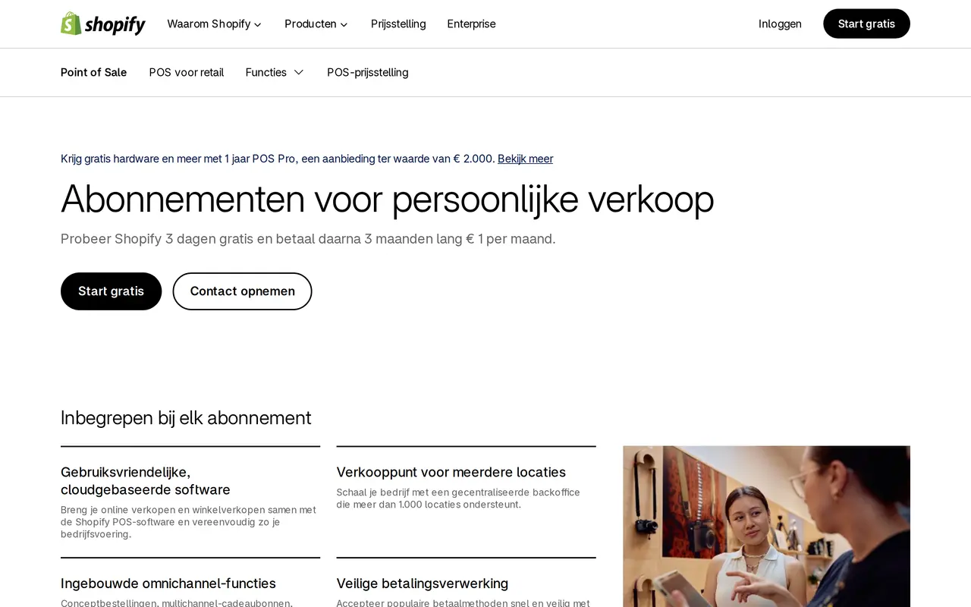Click Start gratis in the header

click(866, 24)
